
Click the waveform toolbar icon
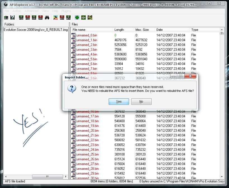coord(84,18)
